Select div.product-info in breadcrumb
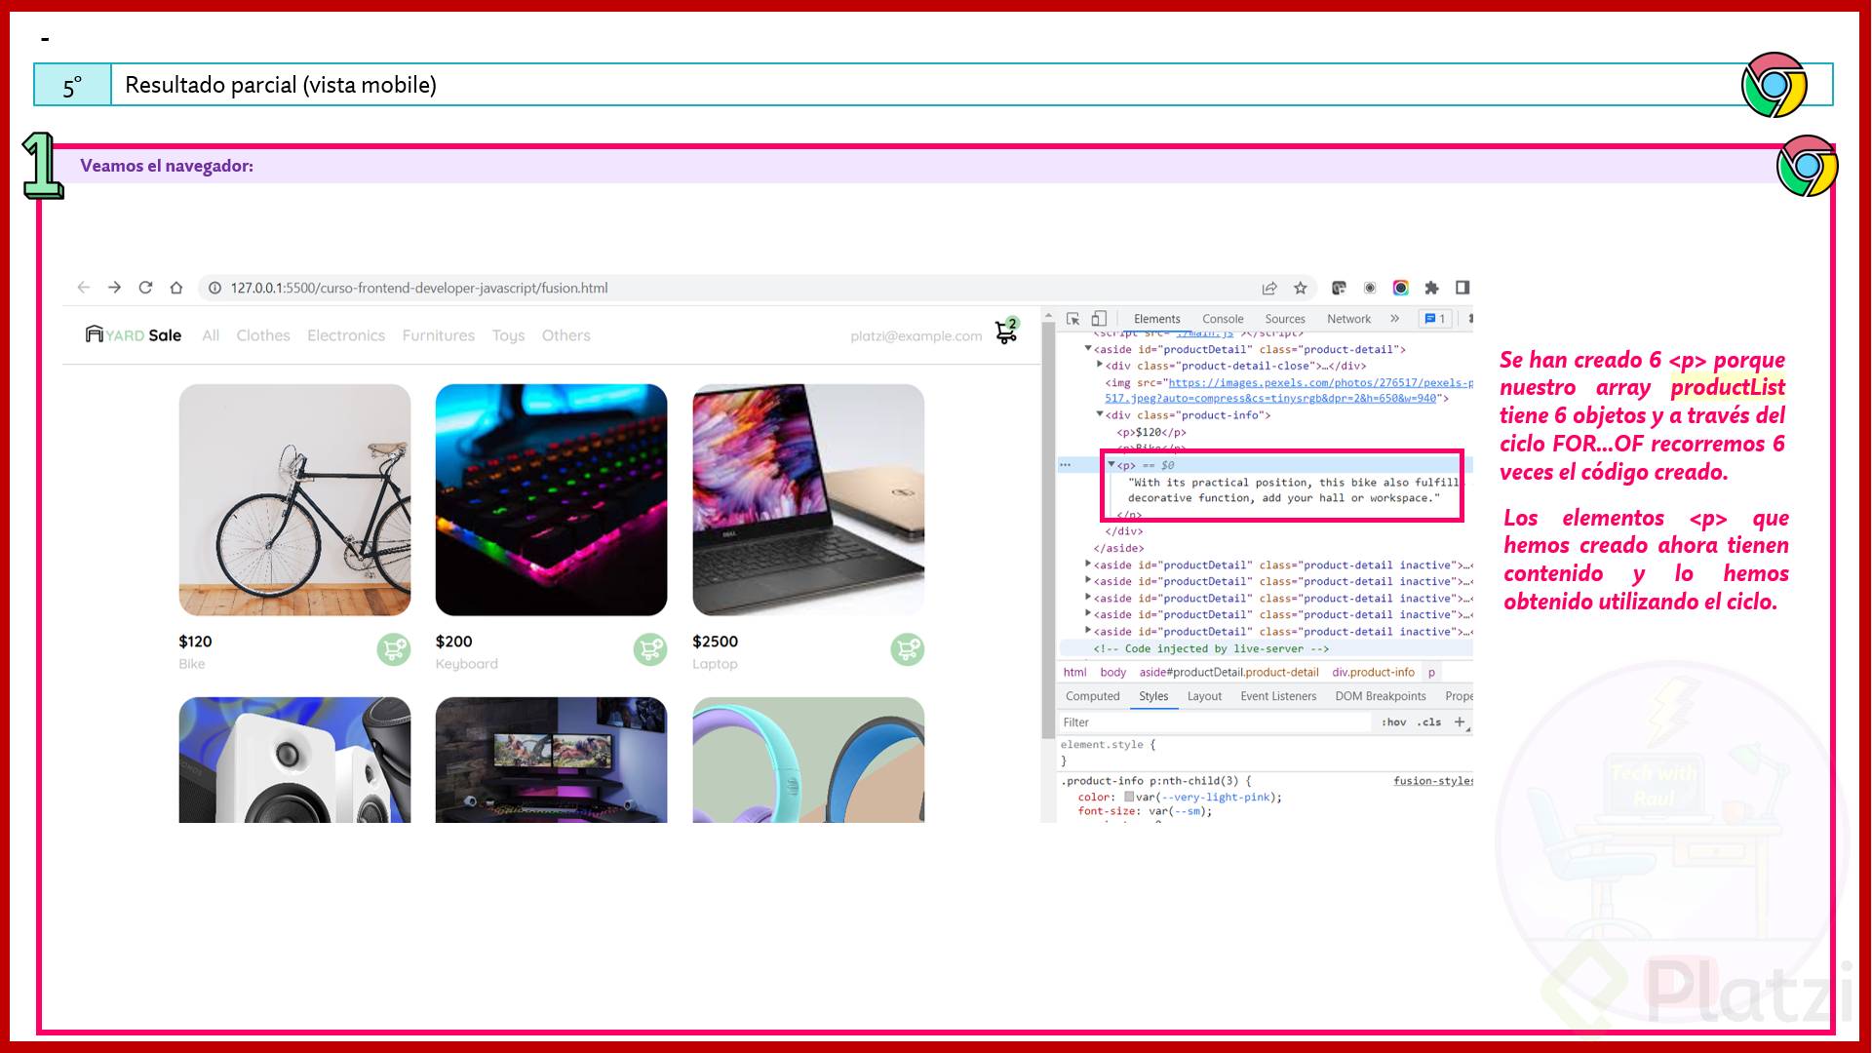 click(x=1373, y=672)
